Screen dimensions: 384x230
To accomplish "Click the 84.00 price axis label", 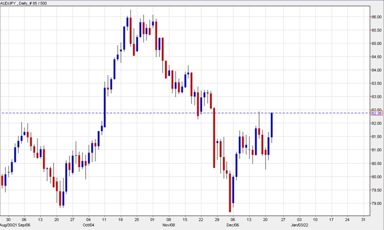I will tap(376, 70).
